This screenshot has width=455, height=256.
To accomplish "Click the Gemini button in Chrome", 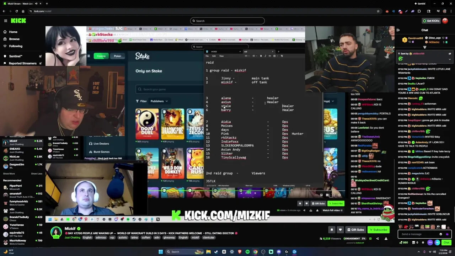I will (x=420, y=4).
